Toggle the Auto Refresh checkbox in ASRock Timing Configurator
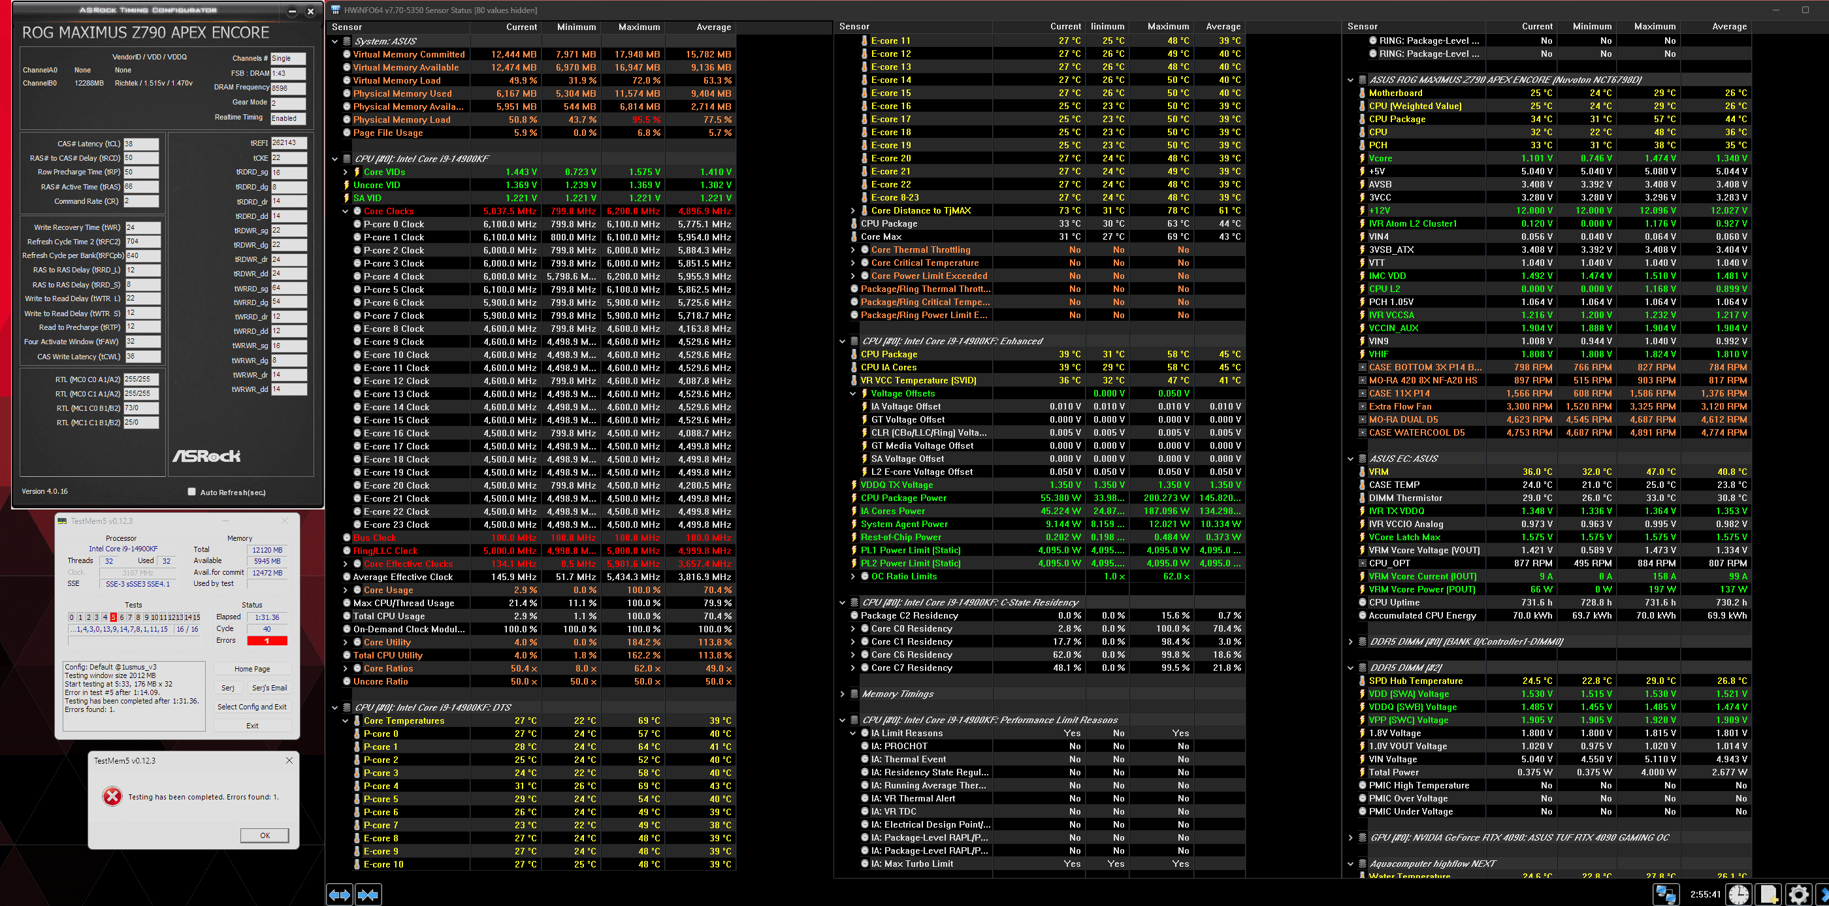Screen dimensions: 1829x906 point(191,491)
